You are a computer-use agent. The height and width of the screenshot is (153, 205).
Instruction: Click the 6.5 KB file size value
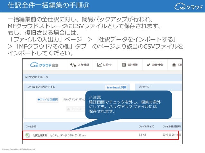(x=142, y=135)
